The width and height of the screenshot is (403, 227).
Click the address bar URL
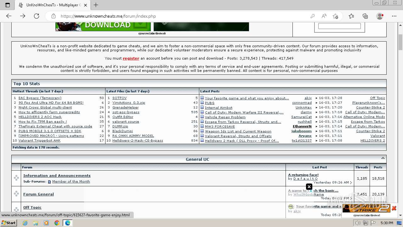pos(108,16)
